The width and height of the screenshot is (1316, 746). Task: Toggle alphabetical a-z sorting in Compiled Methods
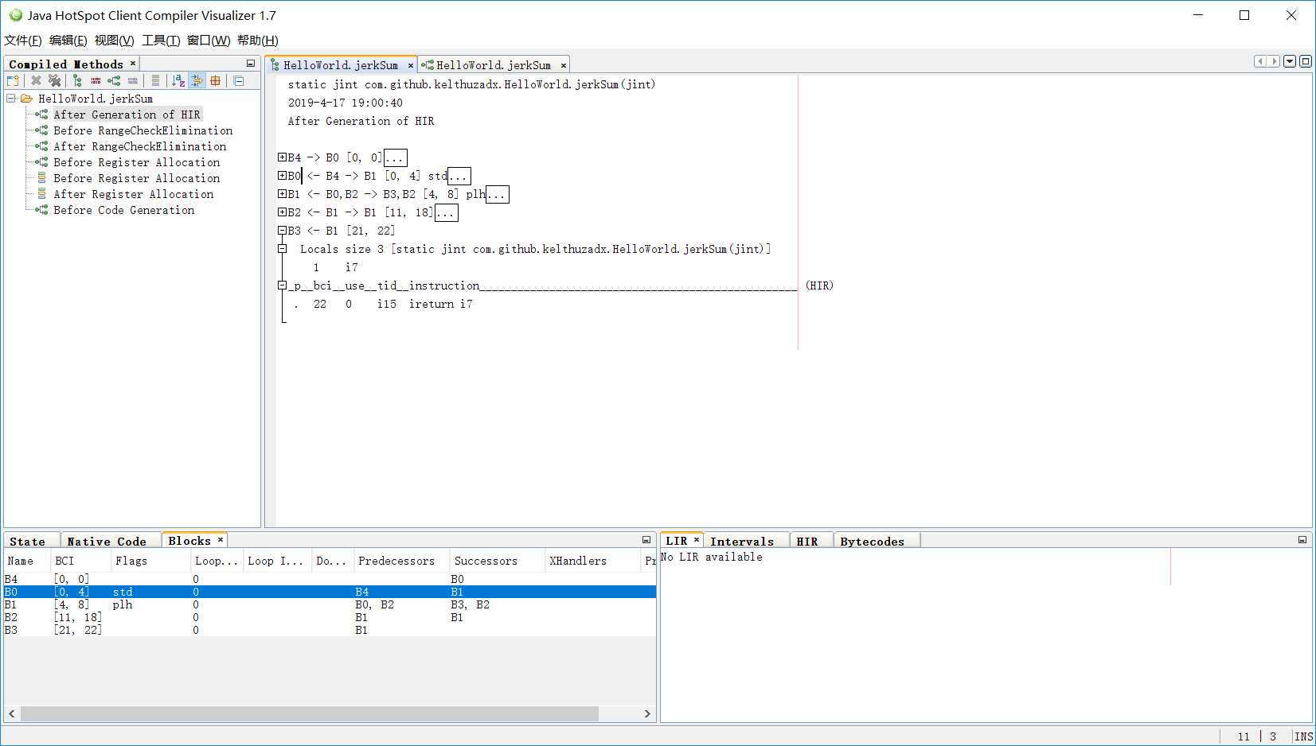178,80
